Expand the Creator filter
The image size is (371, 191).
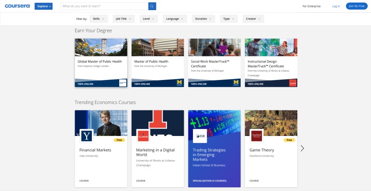(x=253, y=18)
